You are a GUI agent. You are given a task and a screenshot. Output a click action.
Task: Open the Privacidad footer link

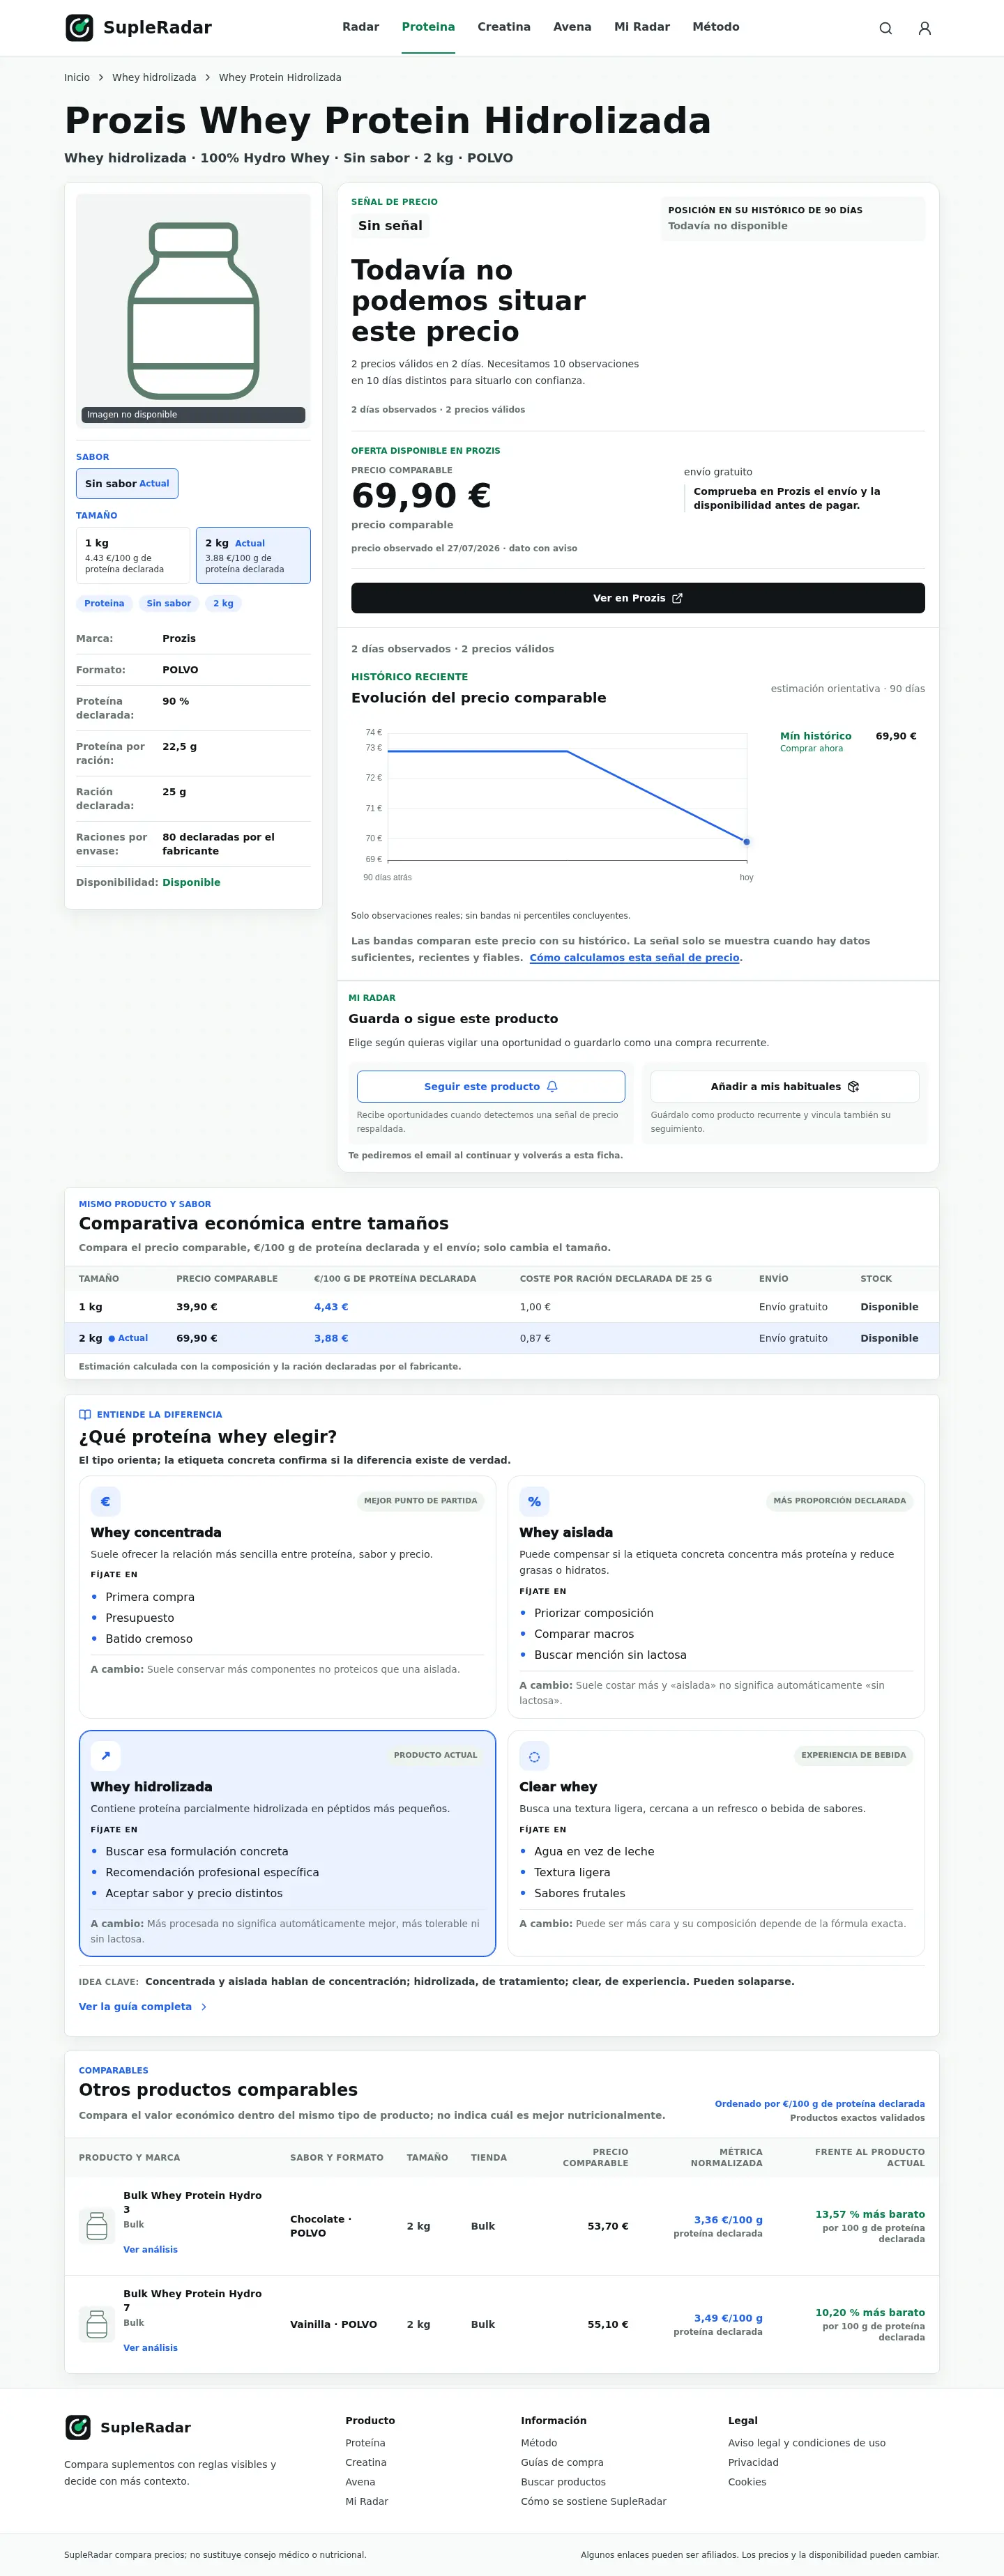(753, 2462)
